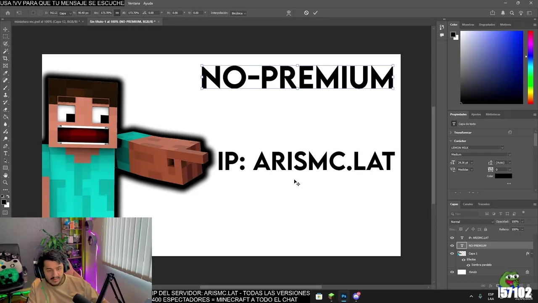Toggle the link for width and height
Viewport: 538px width, 303px height.
tap(117, 13)
